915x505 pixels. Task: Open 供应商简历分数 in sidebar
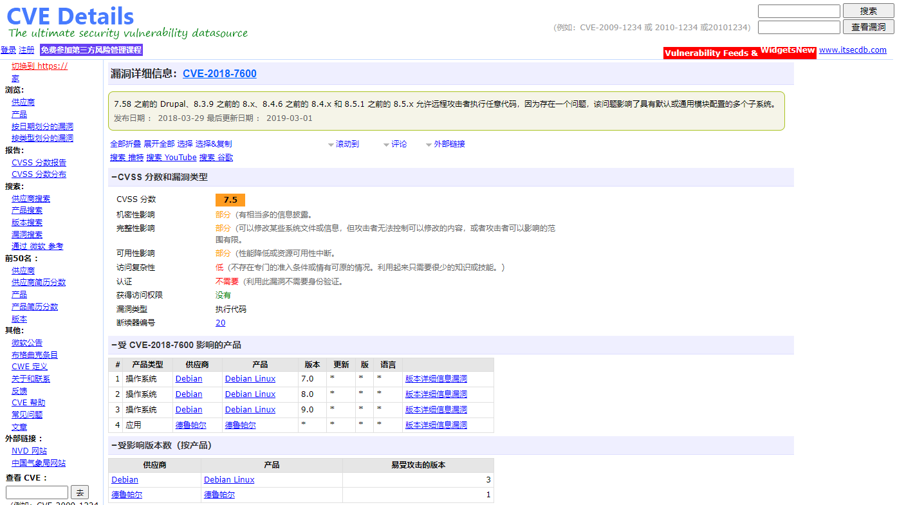(39, 282)
